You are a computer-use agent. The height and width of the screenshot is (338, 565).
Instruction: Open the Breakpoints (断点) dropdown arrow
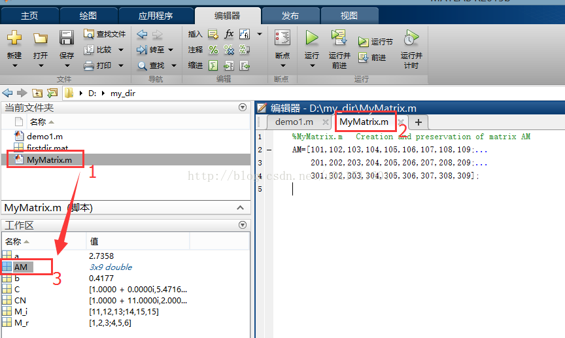(283, 65)
